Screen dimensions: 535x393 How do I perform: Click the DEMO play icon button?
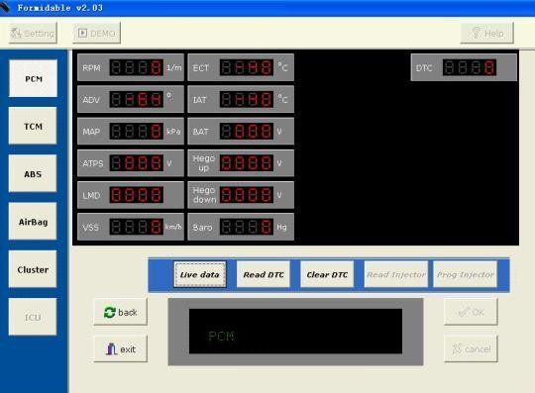pyautogui.click(x=96, y=33)
